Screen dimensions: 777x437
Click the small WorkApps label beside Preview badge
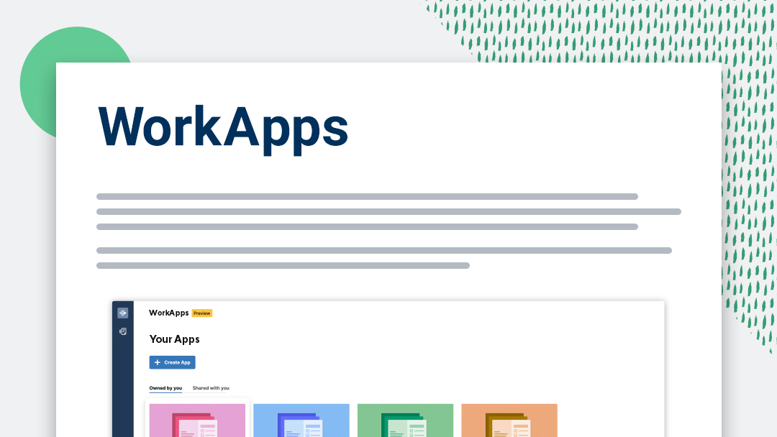tap(168, 313)
